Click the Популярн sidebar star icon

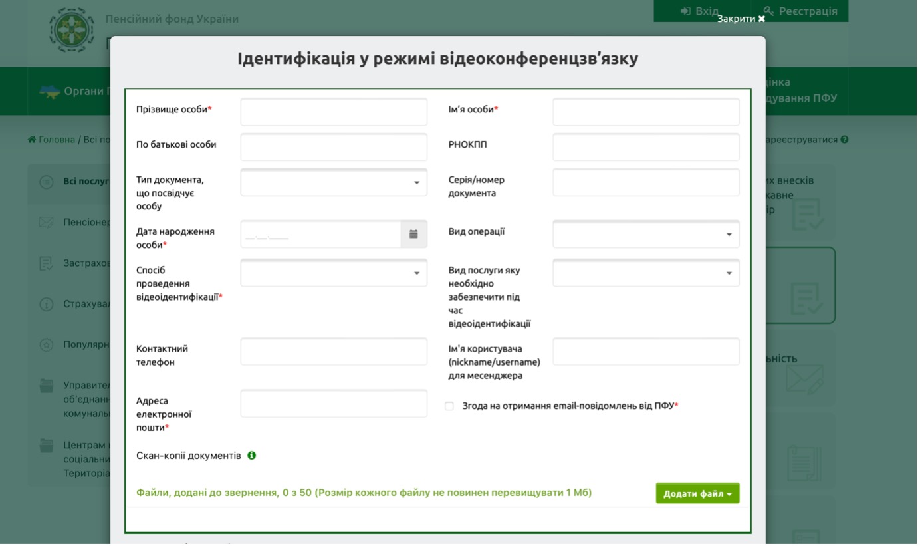[46, 346]
